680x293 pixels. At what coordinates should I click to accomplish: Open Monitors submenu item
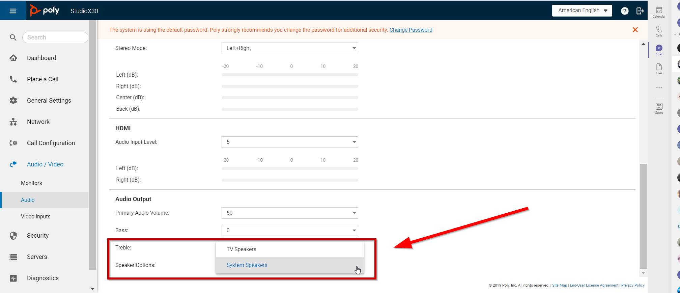click(x=31, y=183)
